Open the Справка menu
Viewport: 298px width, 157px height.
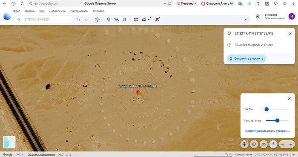click(99, 11)
